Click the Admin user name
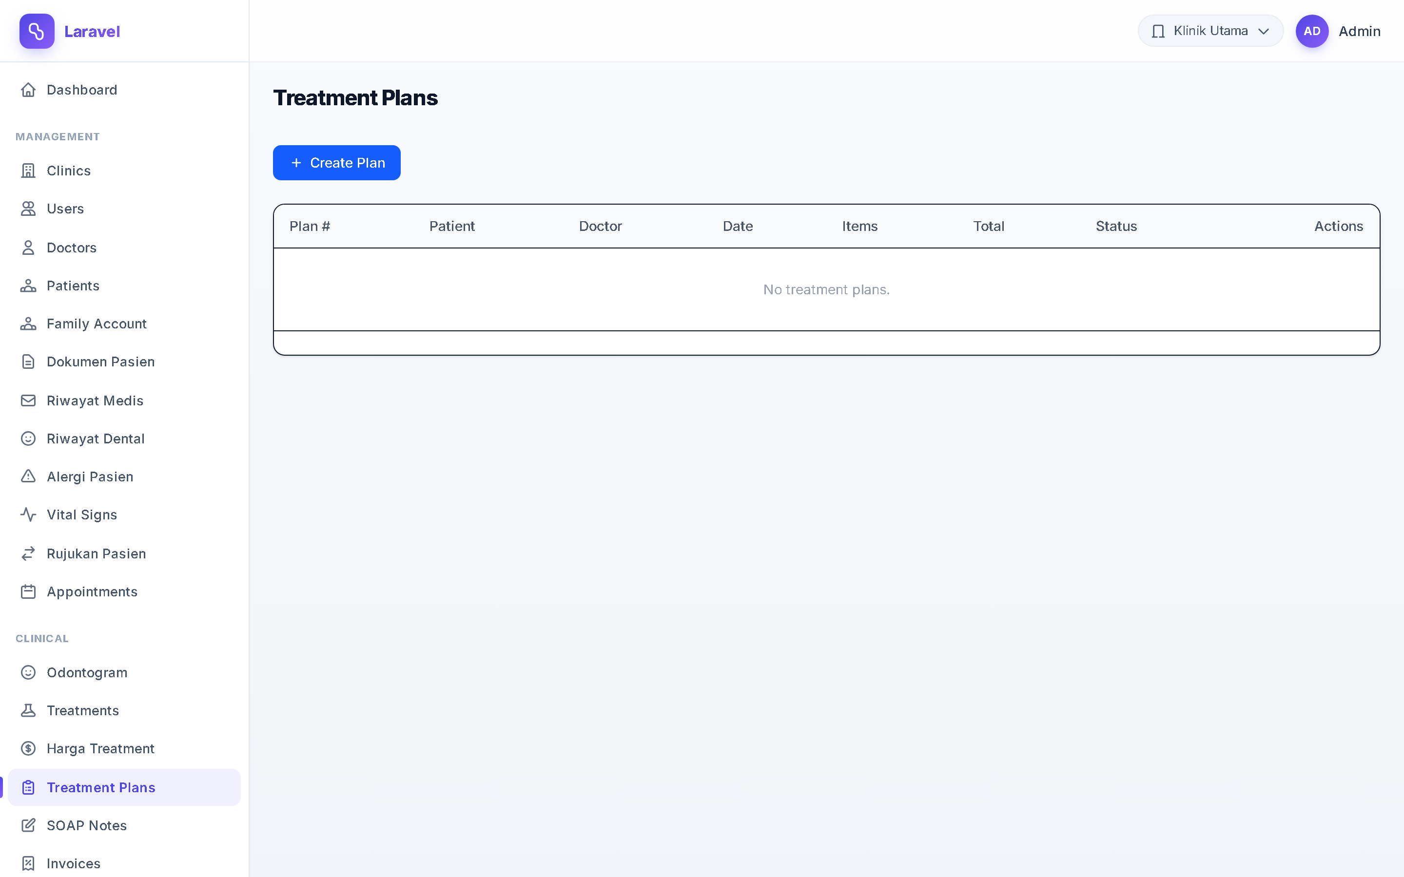 [1359, 31]
